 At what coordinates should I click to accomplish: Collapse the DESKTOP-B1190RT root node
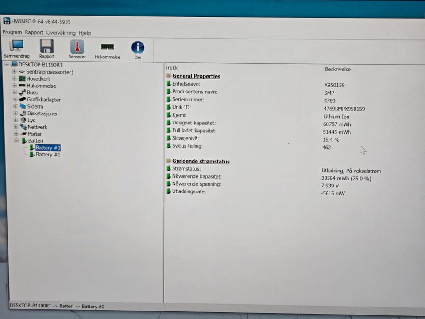click(7, 64)
